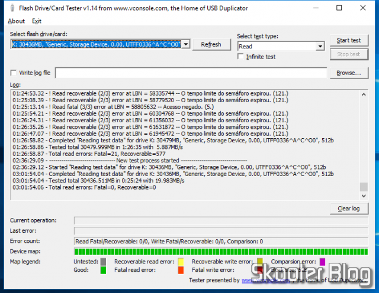Click log line with LBN = 61945472
Image resolution: width=379 pixels, height=293 pixels.
point(150,134)
